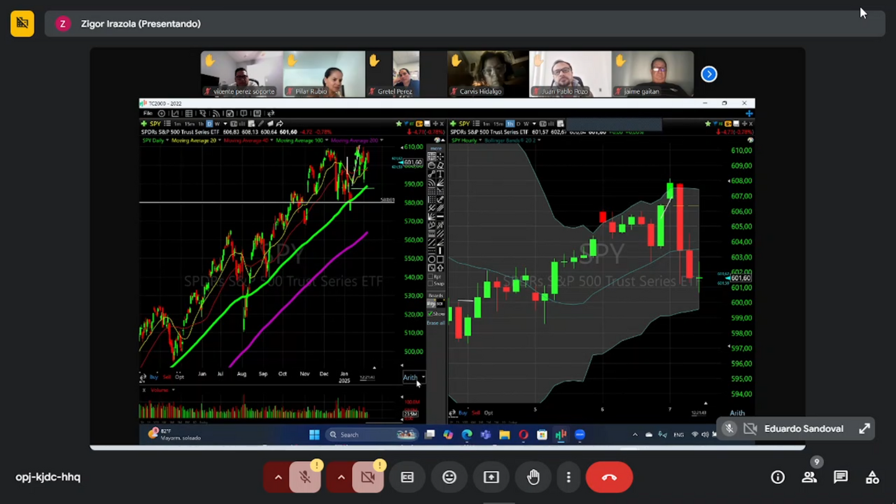Open the grid layout icon in TC2000 toolbar
Image resolution: width=896 pixels, height=504 pixels.
189,113
